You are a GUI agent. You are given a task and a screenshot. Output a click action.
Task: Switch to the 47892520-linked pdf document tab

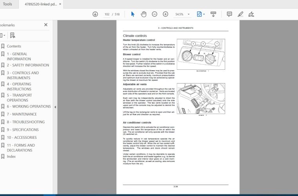tap(41, 4)
